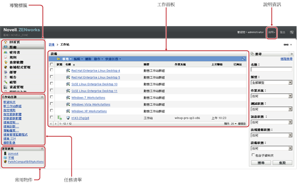
Task: Click the 設備 breadcrumb link
Action: coord(51,45)
